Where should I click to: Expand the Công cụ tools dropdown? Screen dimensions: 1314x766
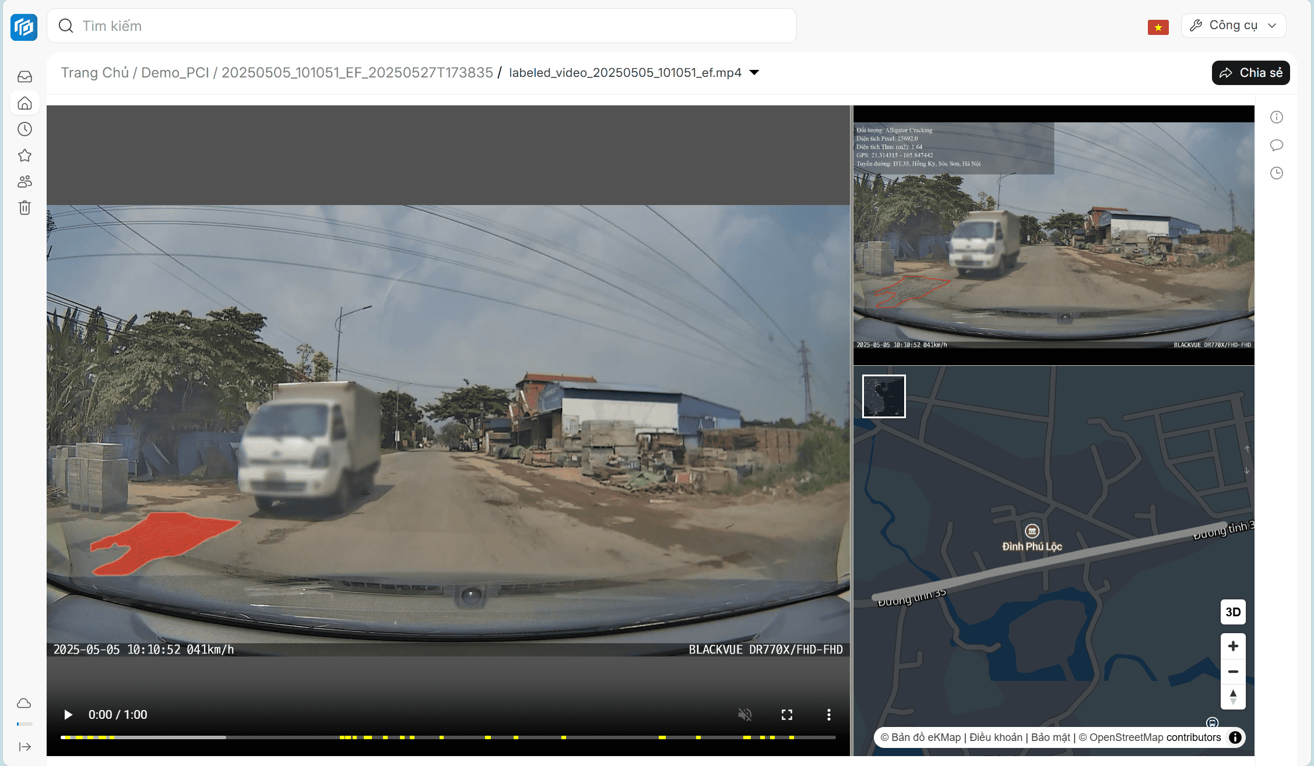tap(1234, 26)
